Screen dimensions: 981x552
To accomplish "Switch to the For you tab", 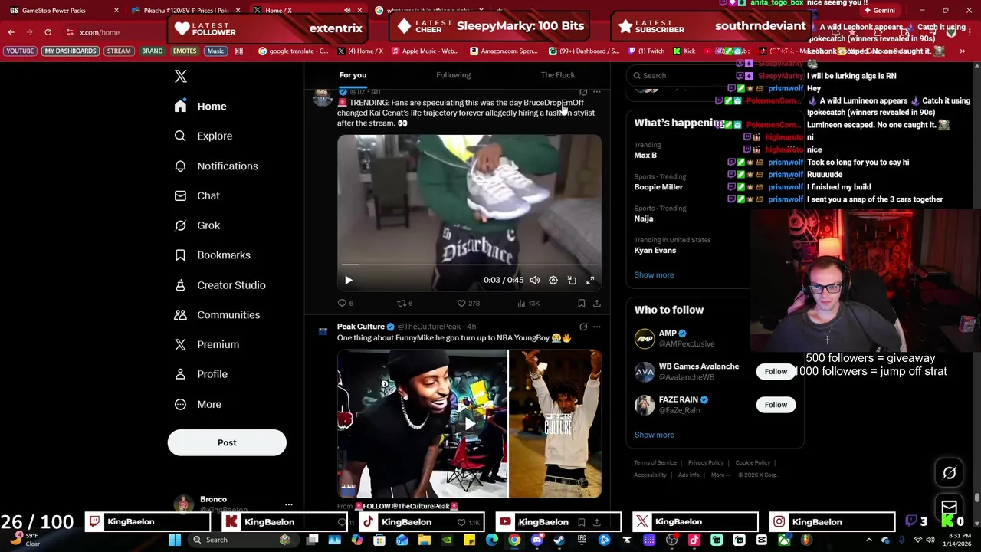I will [x=353, y=75].
